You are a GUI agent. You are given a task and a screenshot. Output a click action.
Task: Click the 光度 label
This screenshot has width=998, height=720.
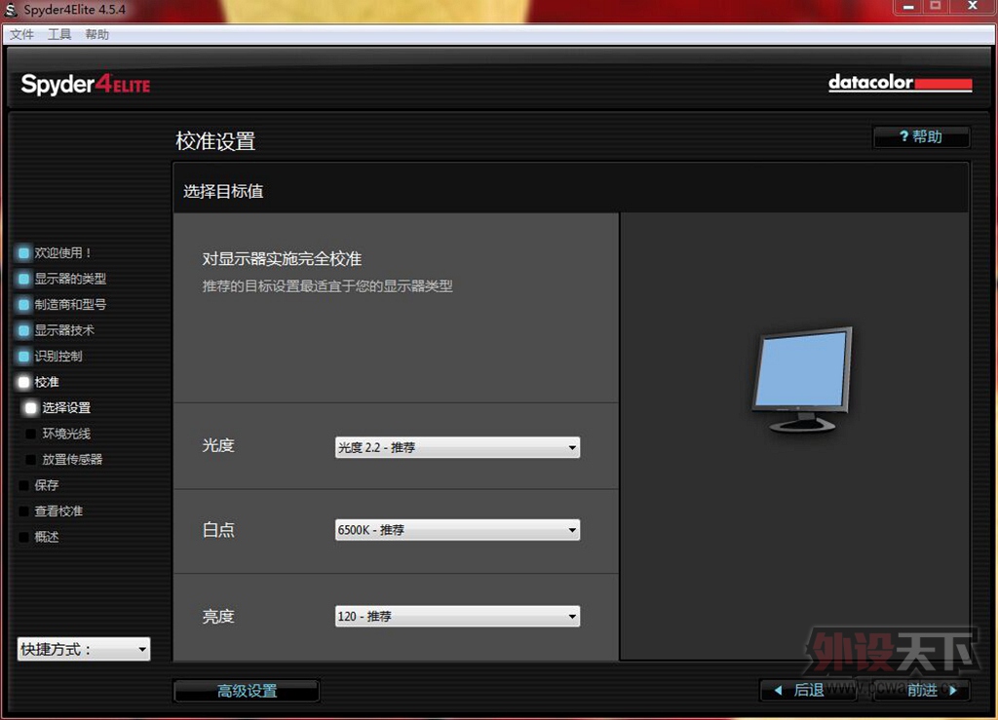pos(218,445)
